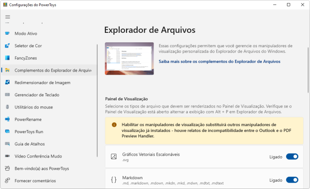Open the PowerRename settings page
Viewport: 310px width, 189px height.
pyautogui.click(x=49, y=119)
